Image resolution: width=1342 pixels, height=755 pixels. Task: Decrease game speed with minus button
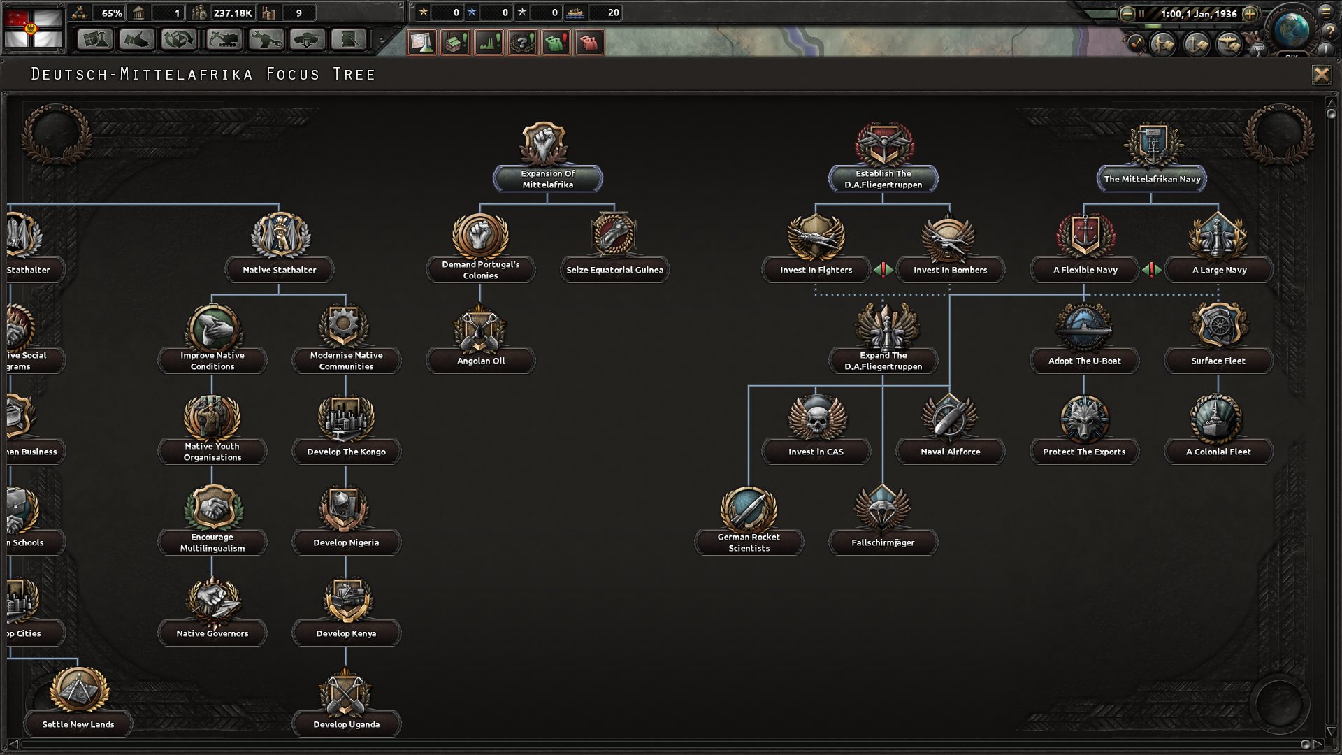[1127, 13]
